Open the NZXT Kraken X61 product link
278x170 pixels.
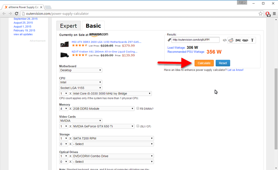click(x=104, y=52)
